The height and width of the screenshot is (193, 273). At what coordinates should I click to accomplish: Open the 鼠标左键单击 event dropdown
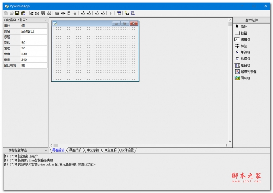pos(25,150)
